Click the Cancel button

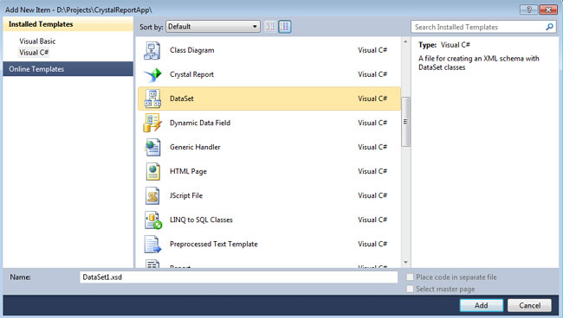[529, 305]
